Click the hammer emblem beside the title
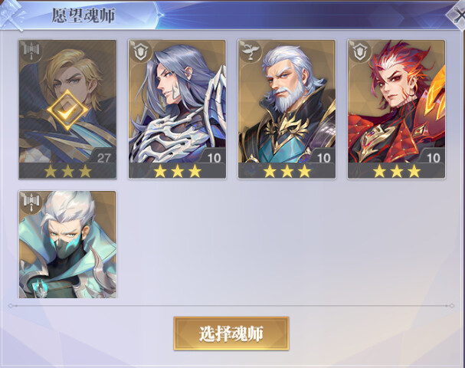Image resolution: width=465 pixels, height=368 pixels. coord(12,15)
